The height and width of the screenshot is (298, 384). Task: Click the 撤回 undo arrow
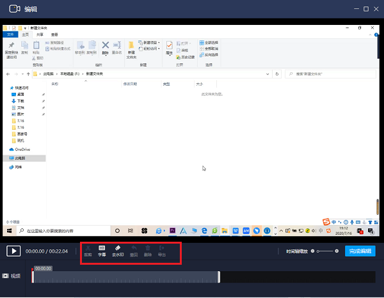click(134, 251)
